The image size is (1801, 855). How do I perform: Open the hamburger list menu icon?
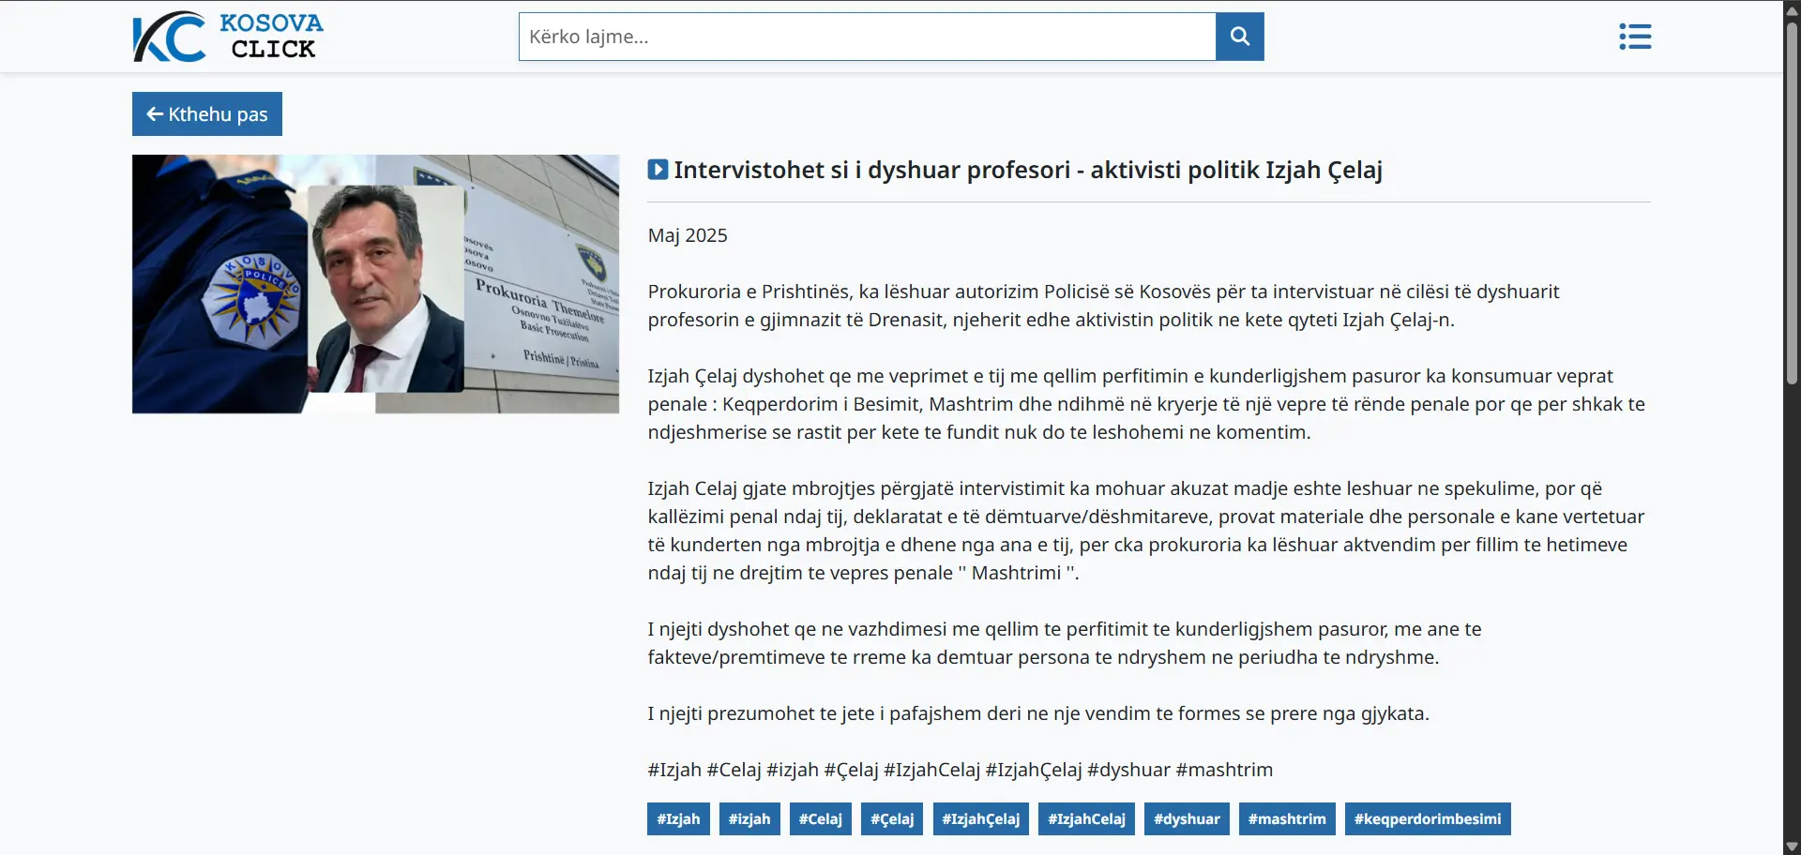point(1634,37)
